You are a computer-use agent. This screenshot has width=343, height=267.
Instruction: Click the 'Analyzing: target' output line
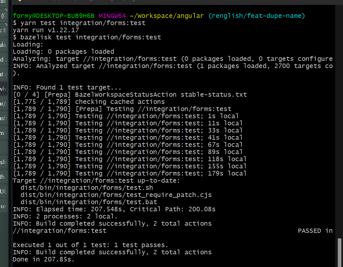click(x=172, y=59)
